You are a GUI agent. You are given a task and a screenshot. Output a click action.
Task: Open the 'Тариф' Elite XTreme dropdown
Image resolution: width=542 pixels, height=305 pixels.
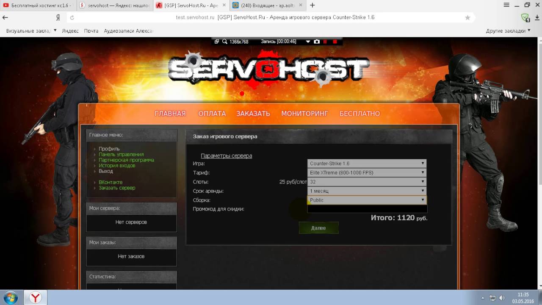[367, 172]
